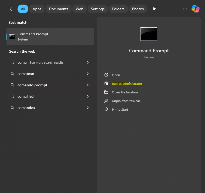Click Open for Command Prompt
The width and height of the screenshot is (205, 193).
(116, 75)
